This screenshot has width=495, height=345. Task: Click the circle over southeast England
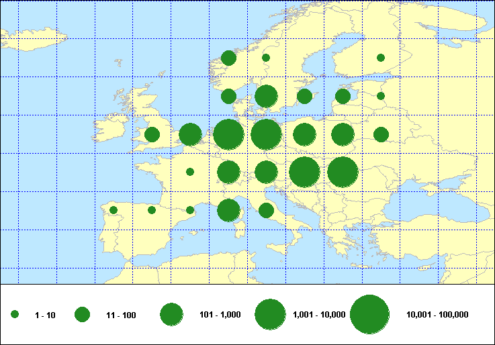(x=190, y=134)
